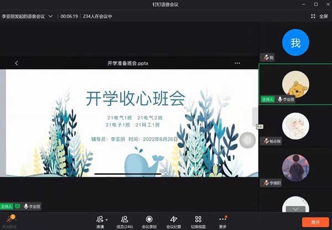Click the 邀请 invite icon
Viewport: 332px width, 230px height.
point(100,219)
